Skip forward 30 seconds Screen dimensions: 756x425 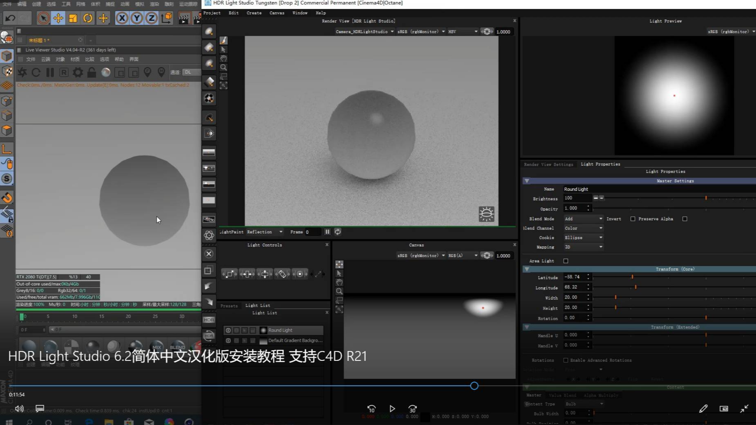(412, 409)
